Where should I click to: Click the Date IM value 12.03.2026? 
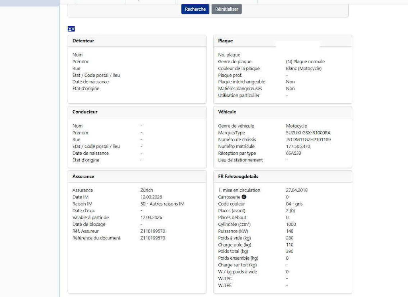(x=151, y=197)
